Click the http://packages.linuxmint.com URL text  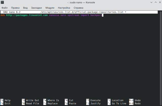27,15
